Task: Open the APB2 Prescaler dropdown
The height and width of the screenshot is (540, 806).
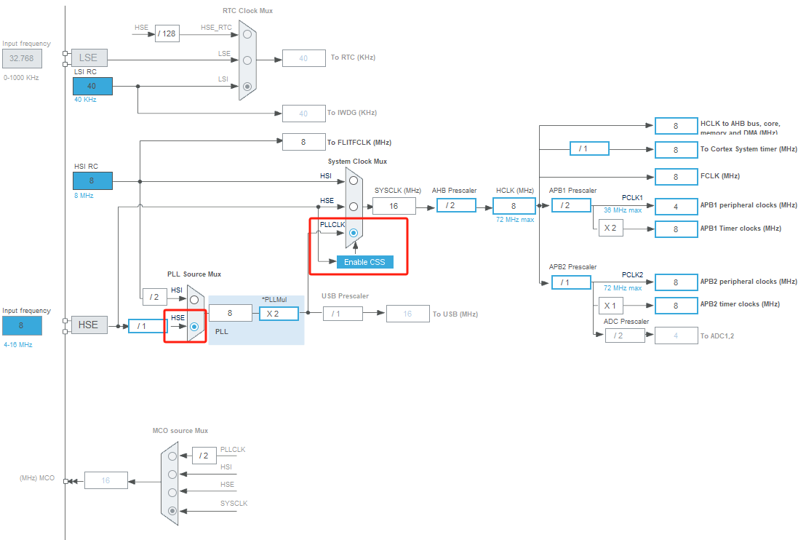Action: tap(571, 282)
